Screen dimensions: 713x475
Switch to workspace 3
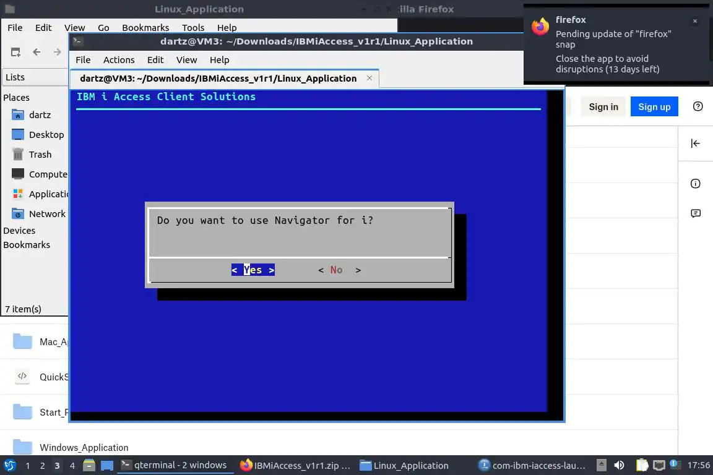[57, 466]
